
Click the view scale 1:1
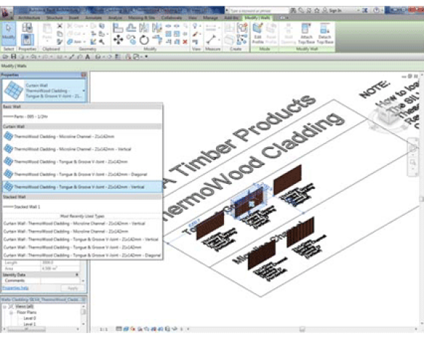pos(104,329)
